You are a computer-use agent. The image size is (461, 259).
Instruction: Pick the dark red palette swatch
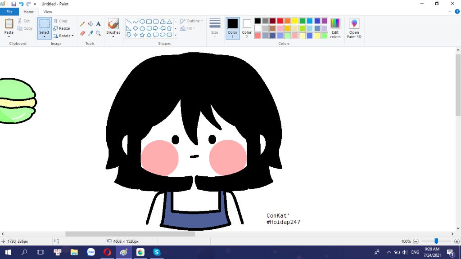(272, 21)
